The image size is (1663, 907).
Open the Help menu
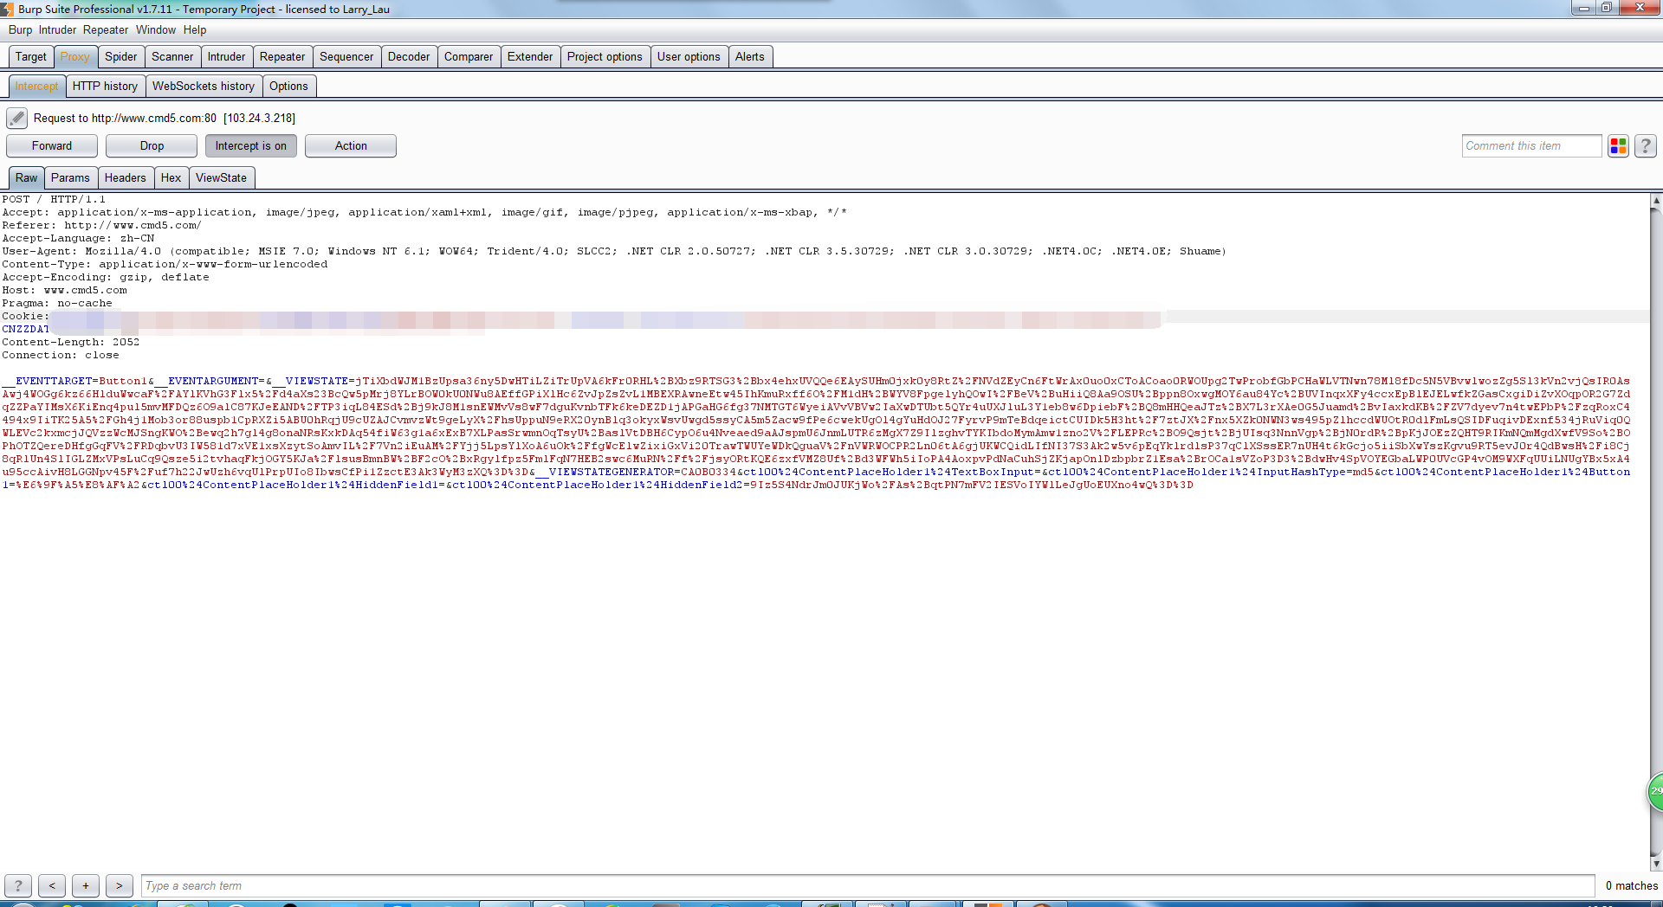pyautogui.click(x=195, y=29)
